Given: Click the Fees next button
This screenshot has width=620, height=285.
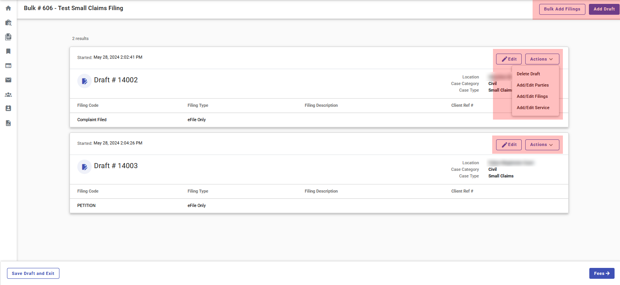Looking at the screenshot, I should [602, 273].
